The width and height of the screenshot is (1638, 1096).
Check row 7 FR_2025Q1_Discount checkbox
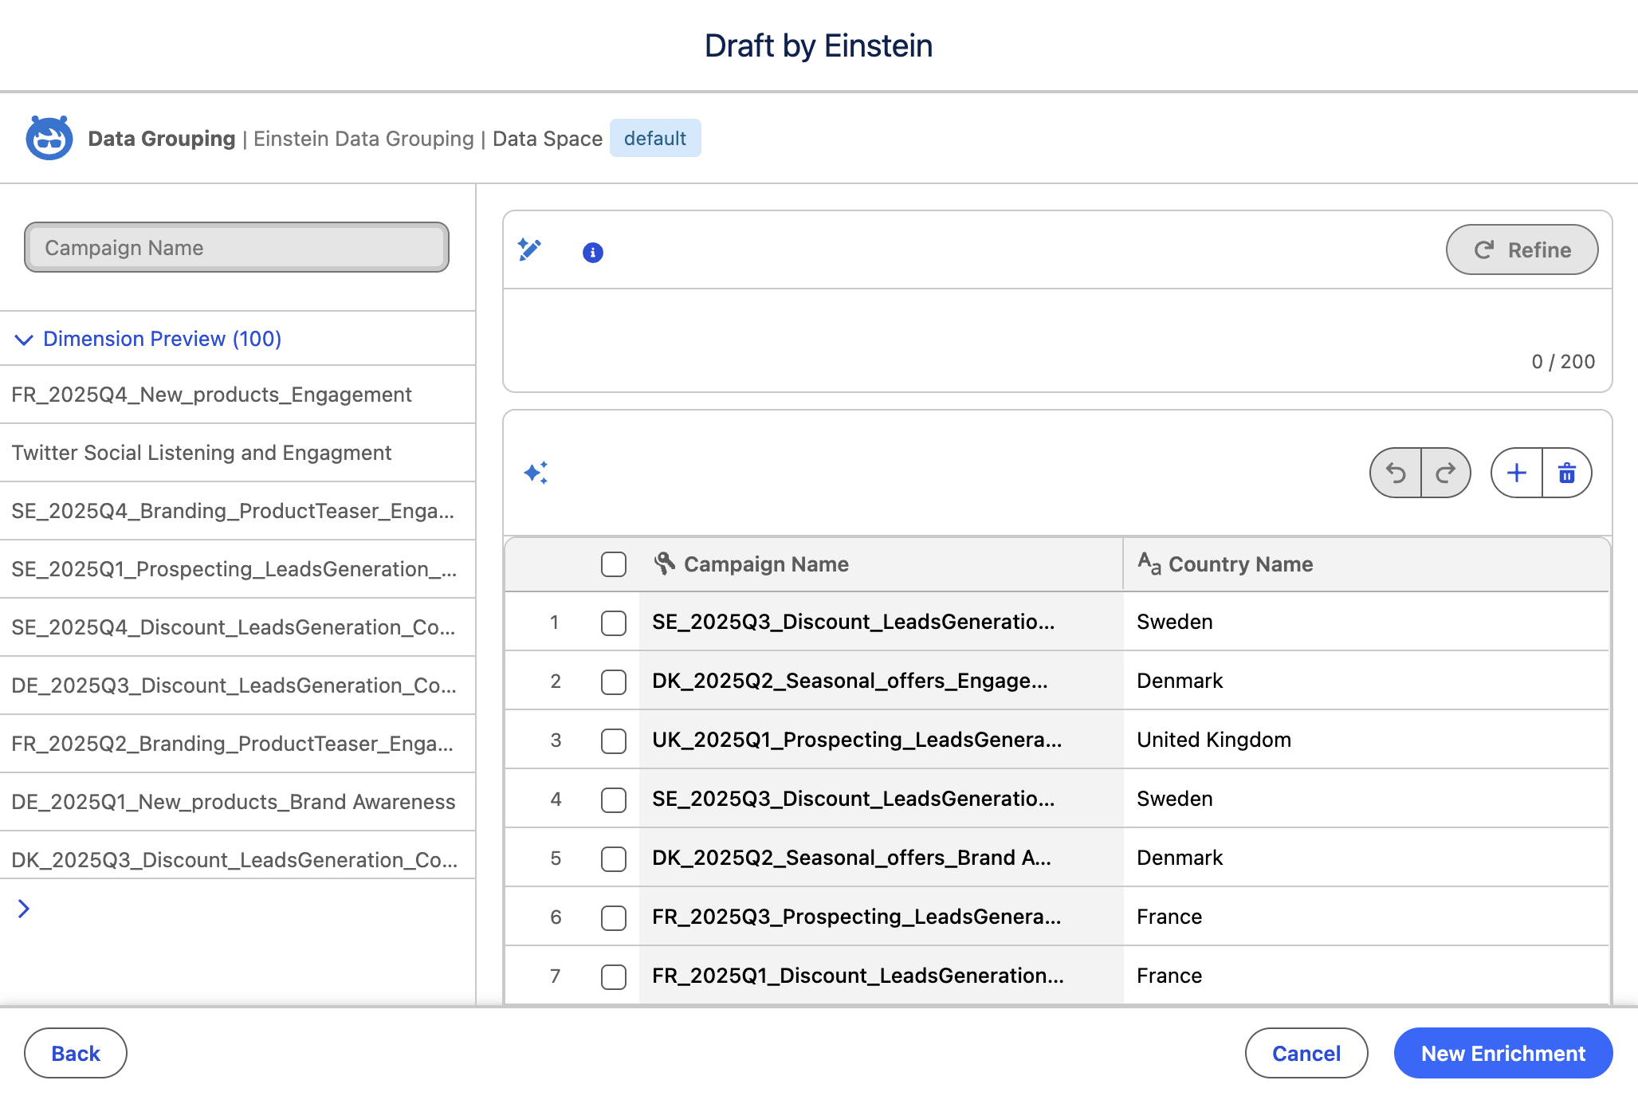point(614,976)
